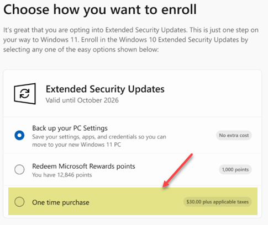Screen dimensions: 268x225
Task: Click the 1,000 points badge
Action: click(x=235, y=169)
